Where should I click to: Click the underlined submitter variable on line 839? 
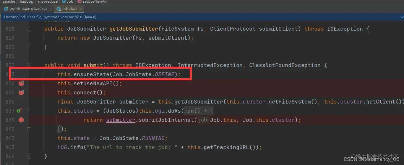pyautogui.click(x=121, y=120)
